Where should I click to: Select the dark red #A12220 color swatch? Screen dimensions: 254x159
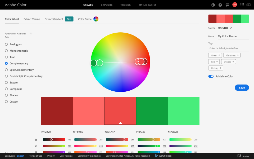pyautogui.click(x=57, y=111)
